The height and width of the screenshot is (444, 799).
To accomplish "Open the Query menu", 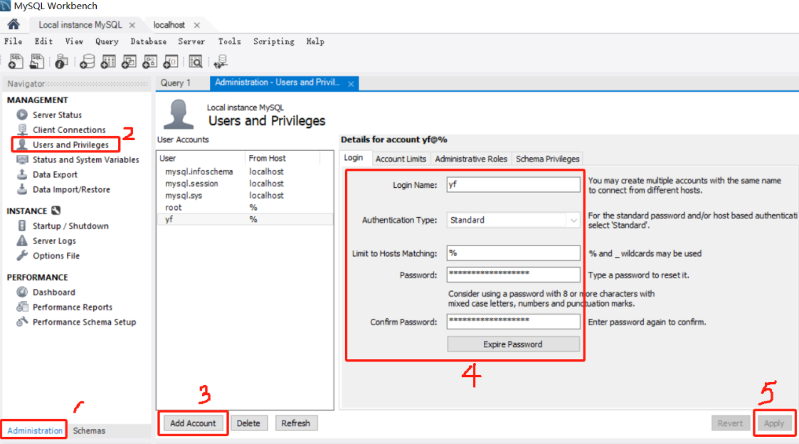I will coord(107,41).
